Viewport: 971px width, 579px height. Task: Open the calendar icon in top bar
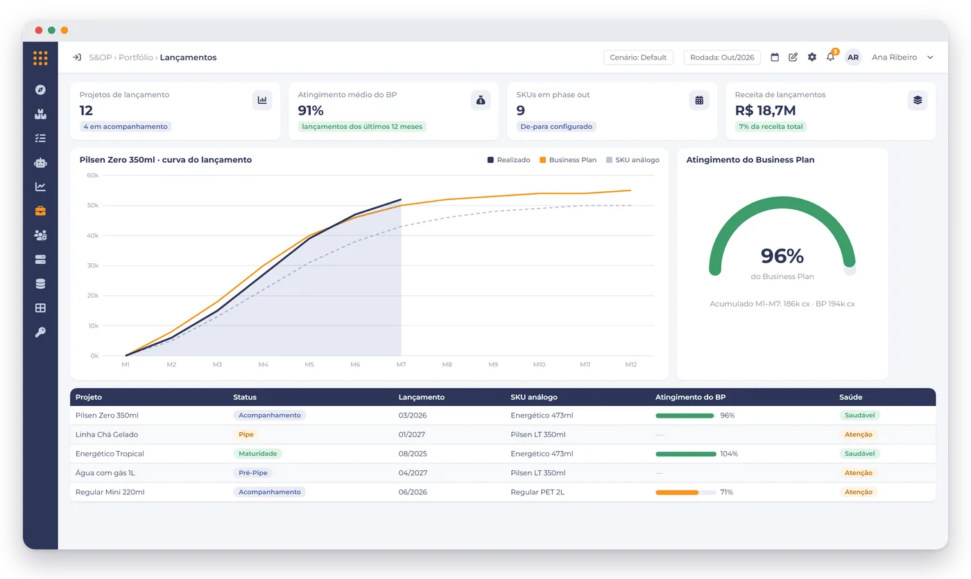775,57
